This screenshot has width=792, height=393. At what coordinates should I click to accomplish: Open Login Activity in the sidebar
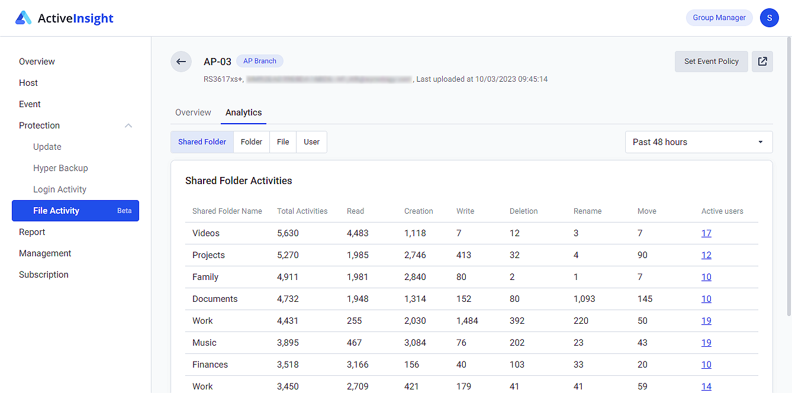pos(60,189)
